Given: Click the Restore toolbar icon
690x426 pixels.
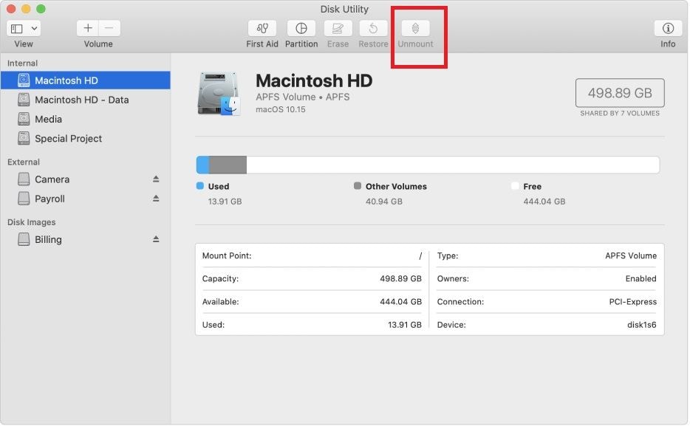Looking at the screenshot, I should (373, 29).
